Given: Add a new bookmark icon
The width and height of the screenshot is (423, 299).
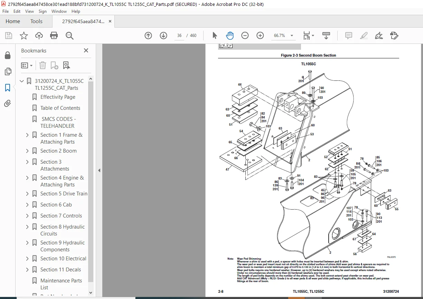Looking at the screenshot, I should (54, 65).
